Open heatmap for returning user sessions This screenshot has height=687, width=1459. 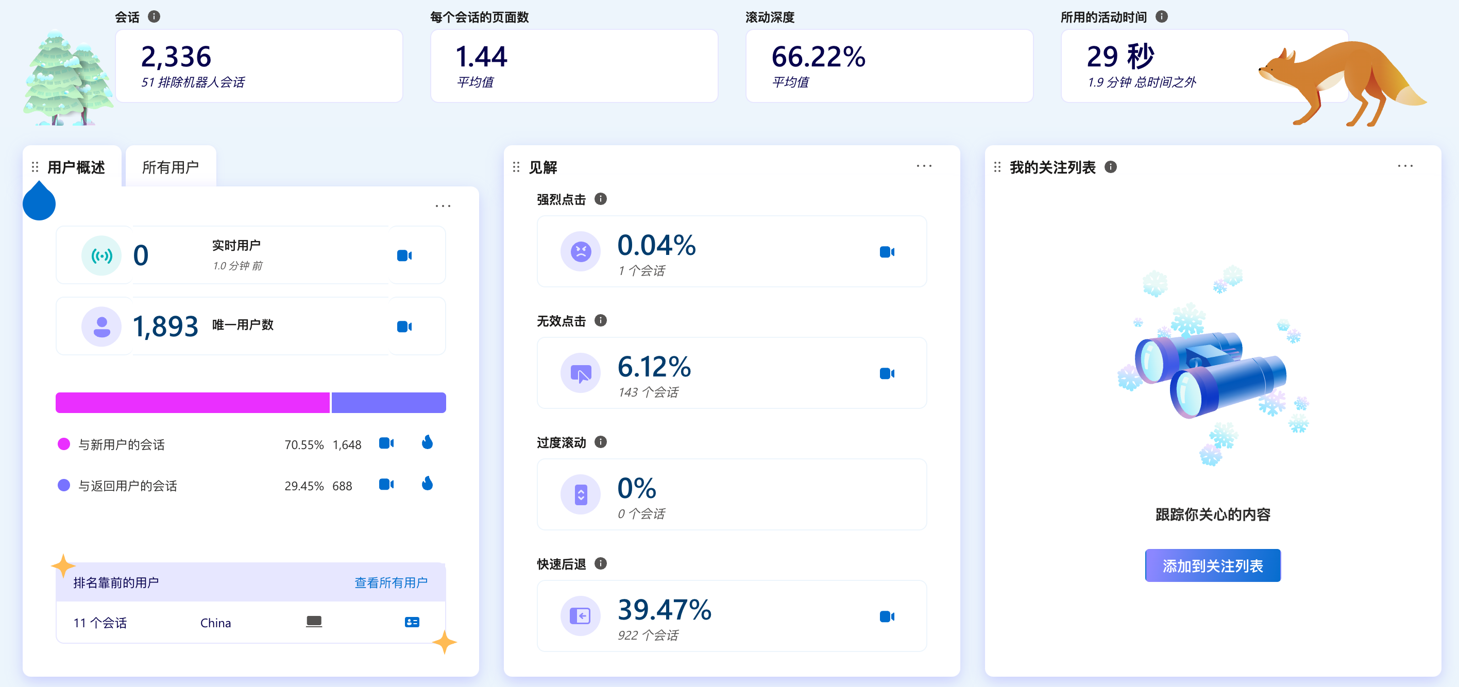pyautogui.click(x=427, y=484)
